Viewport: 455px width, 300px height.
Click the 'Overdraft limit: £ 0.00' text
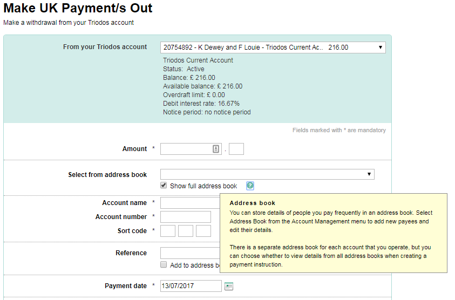point(194,95)
